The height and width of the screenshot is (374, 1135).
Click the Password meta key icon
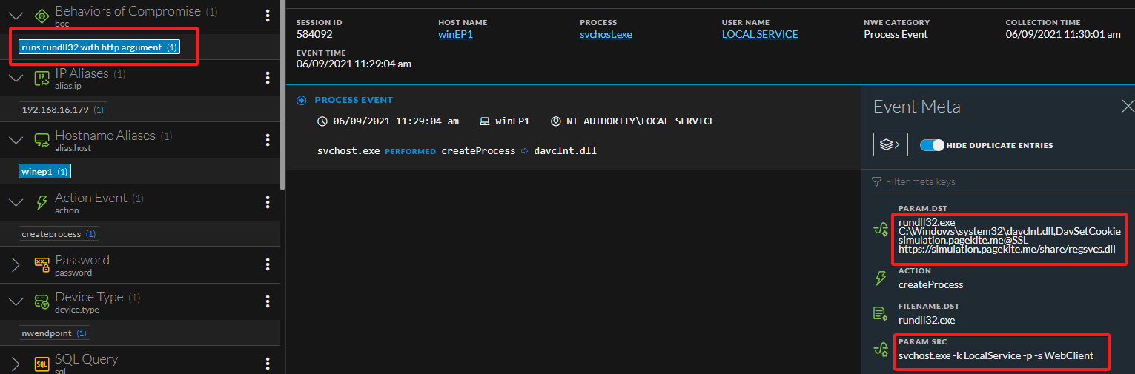[x=42, y=265]
